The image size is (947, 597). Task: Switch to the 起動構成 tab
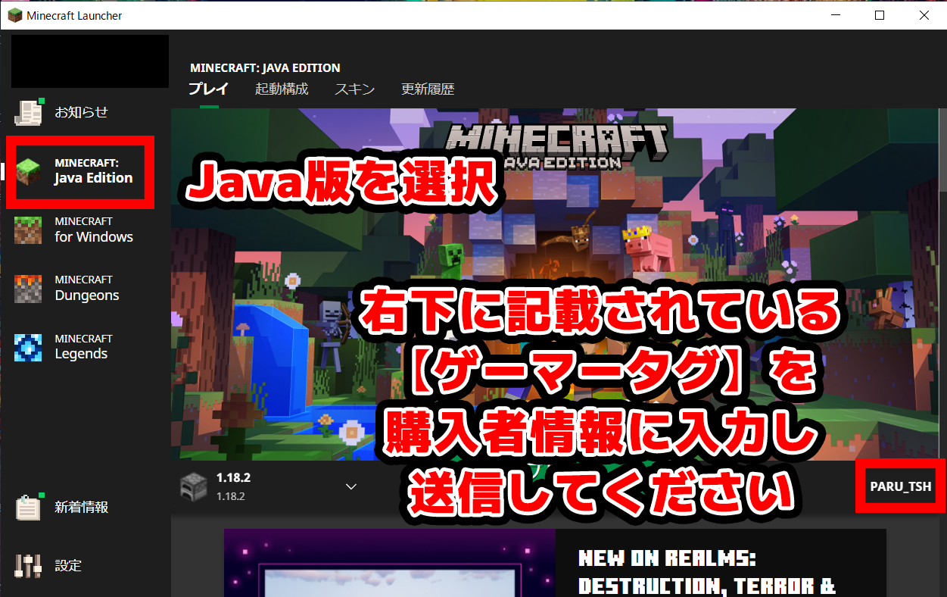282,89
